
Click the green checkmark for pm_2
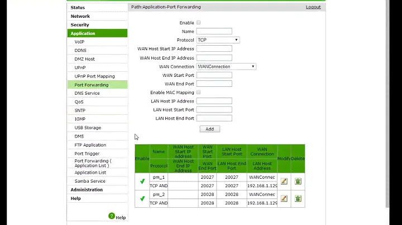click(142, 198)
